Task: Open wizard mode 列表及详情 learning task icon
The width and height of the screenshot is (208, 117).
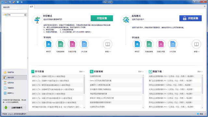Action: (72, 44)
